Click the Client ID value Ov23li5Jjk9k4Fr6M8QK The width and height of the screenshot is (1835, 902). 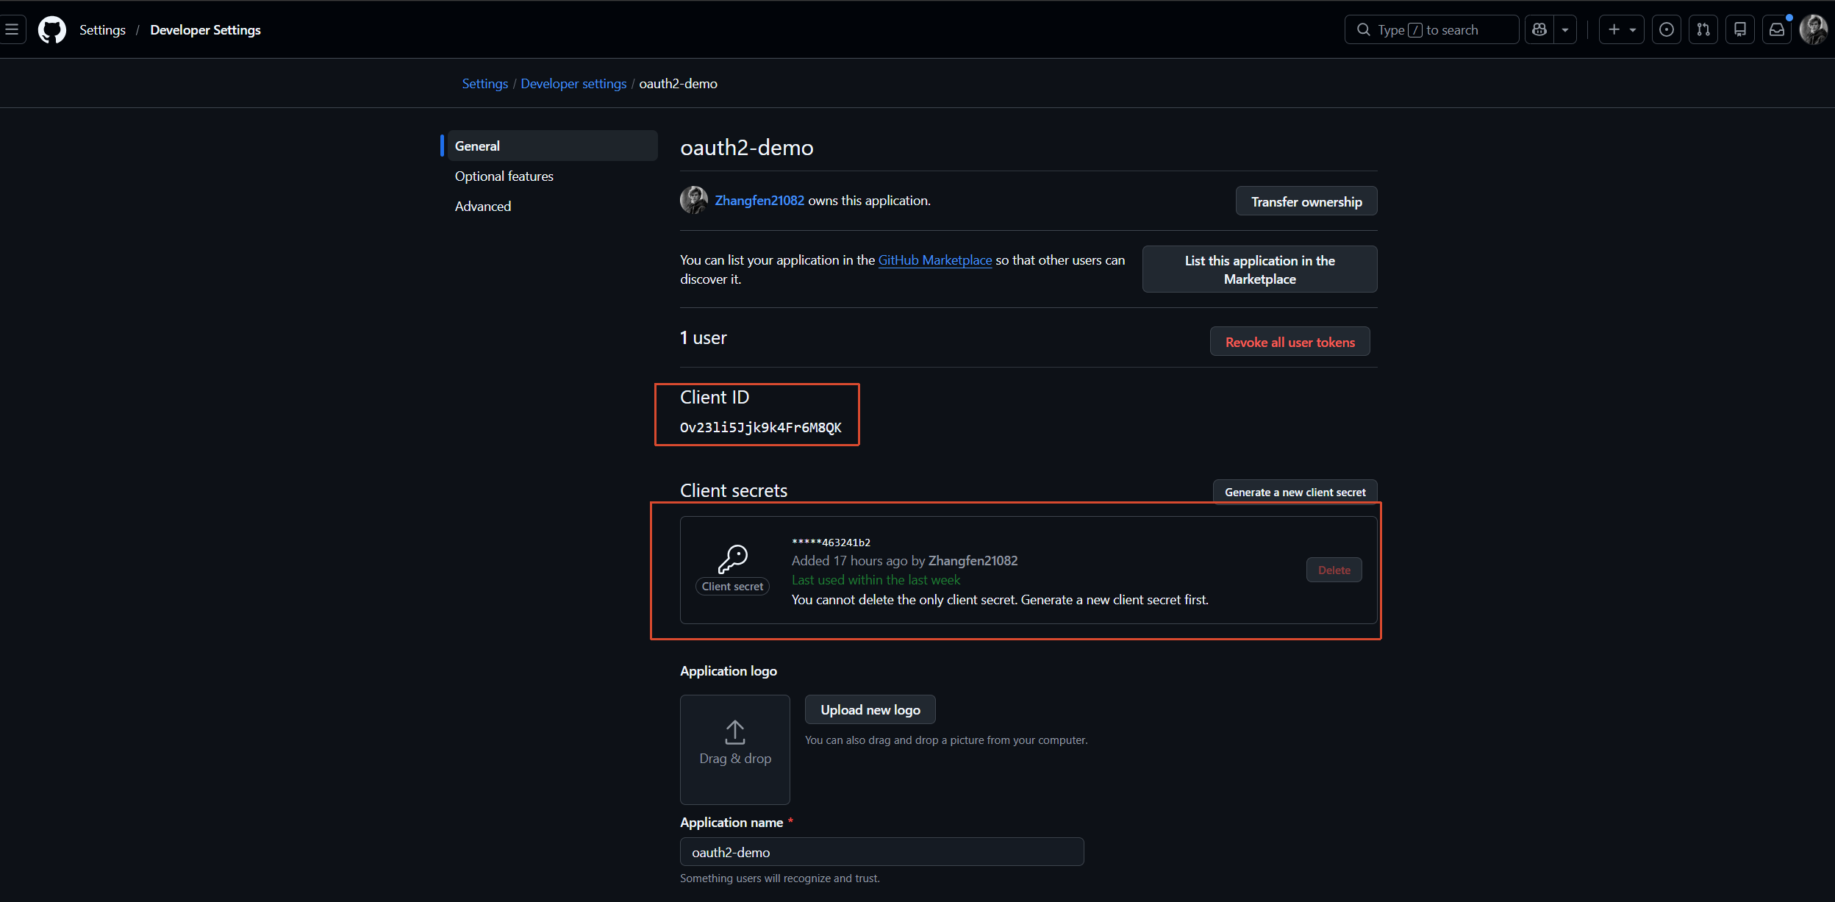click(x=760, y=427)
